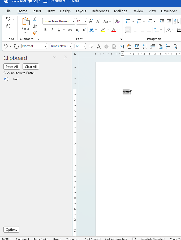Click the highlighted word 'text' in the document

[x=126, y=92]
